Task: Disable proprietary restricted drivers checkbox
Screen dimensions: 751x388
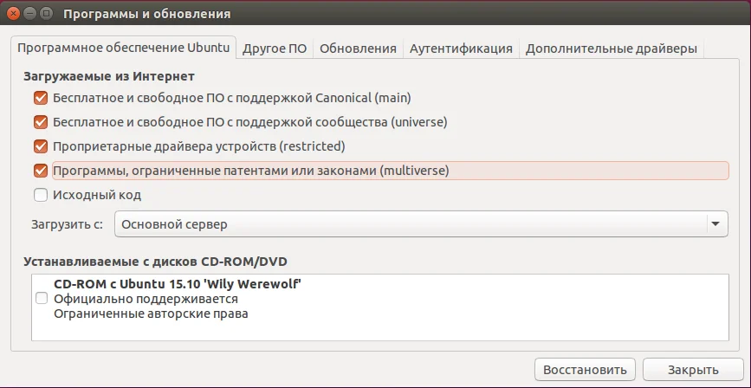Action: pyautogui.click(x=41, y=146)
